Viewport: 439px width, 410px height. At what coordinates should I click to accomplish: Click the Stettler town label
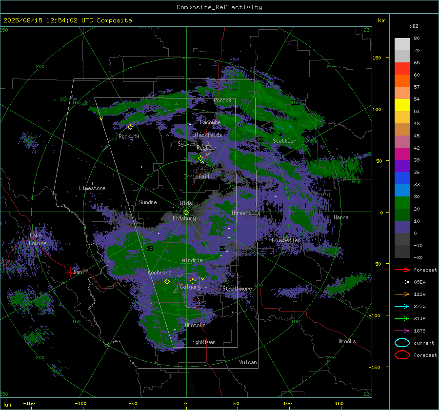click(284, 141)
